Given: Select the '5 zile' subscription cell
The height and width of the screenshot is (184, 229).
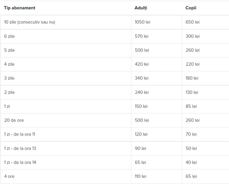Looking at the screenshot, I should 9,50.
